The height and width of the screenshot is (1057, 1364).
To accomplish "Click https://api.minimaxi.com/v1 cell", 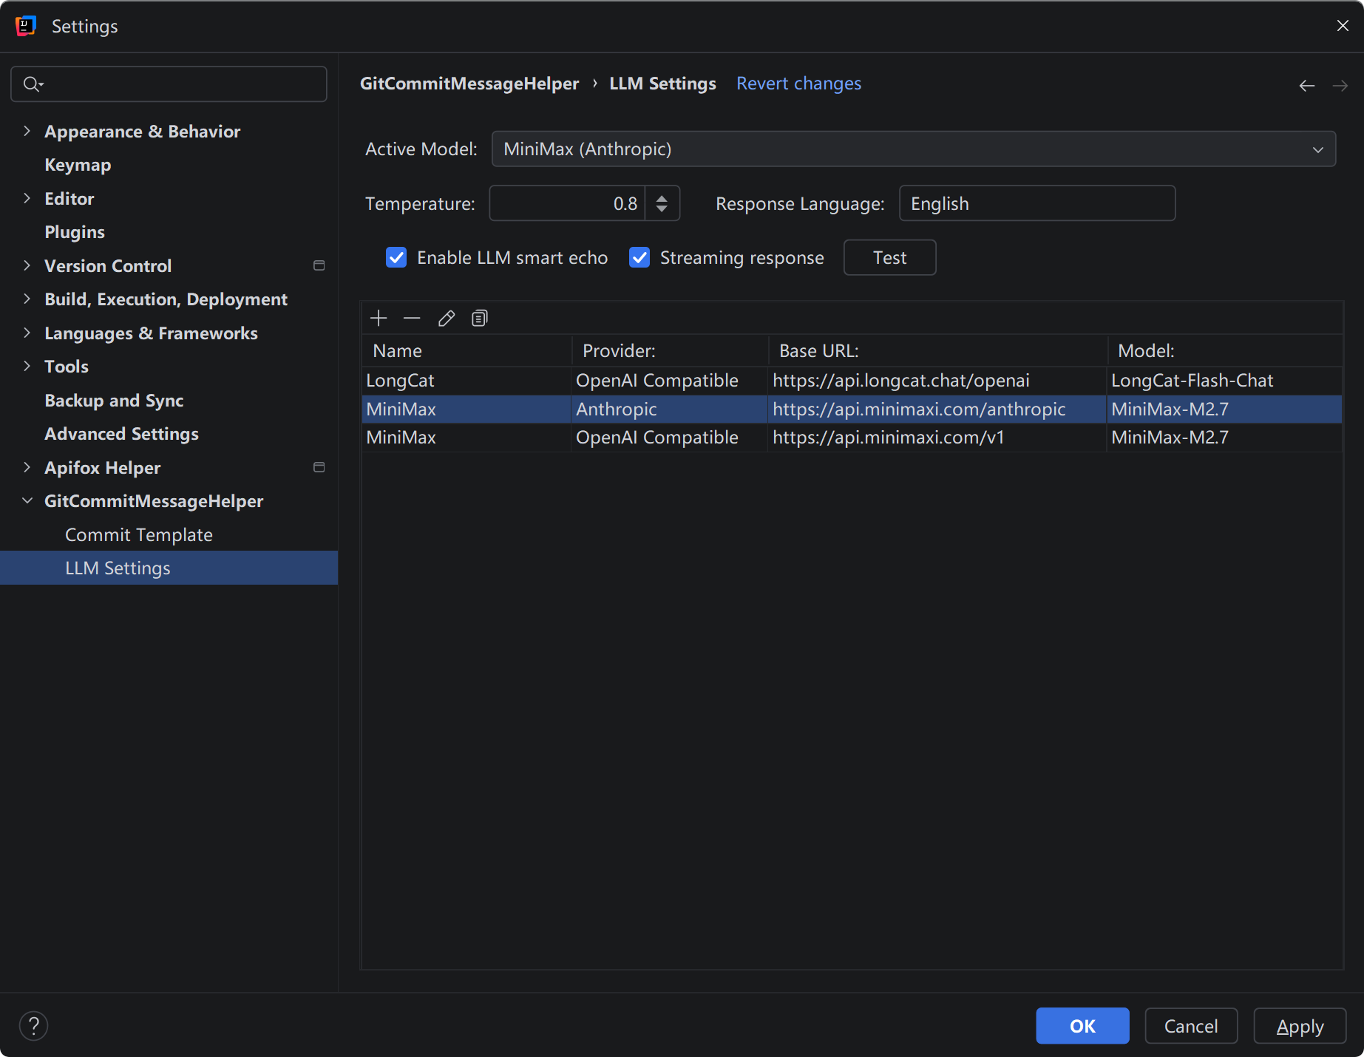I will point(937,437).
